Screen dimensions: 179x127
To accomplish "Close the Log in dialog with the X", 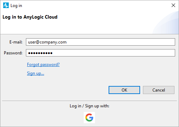I will tap(173, 5).
